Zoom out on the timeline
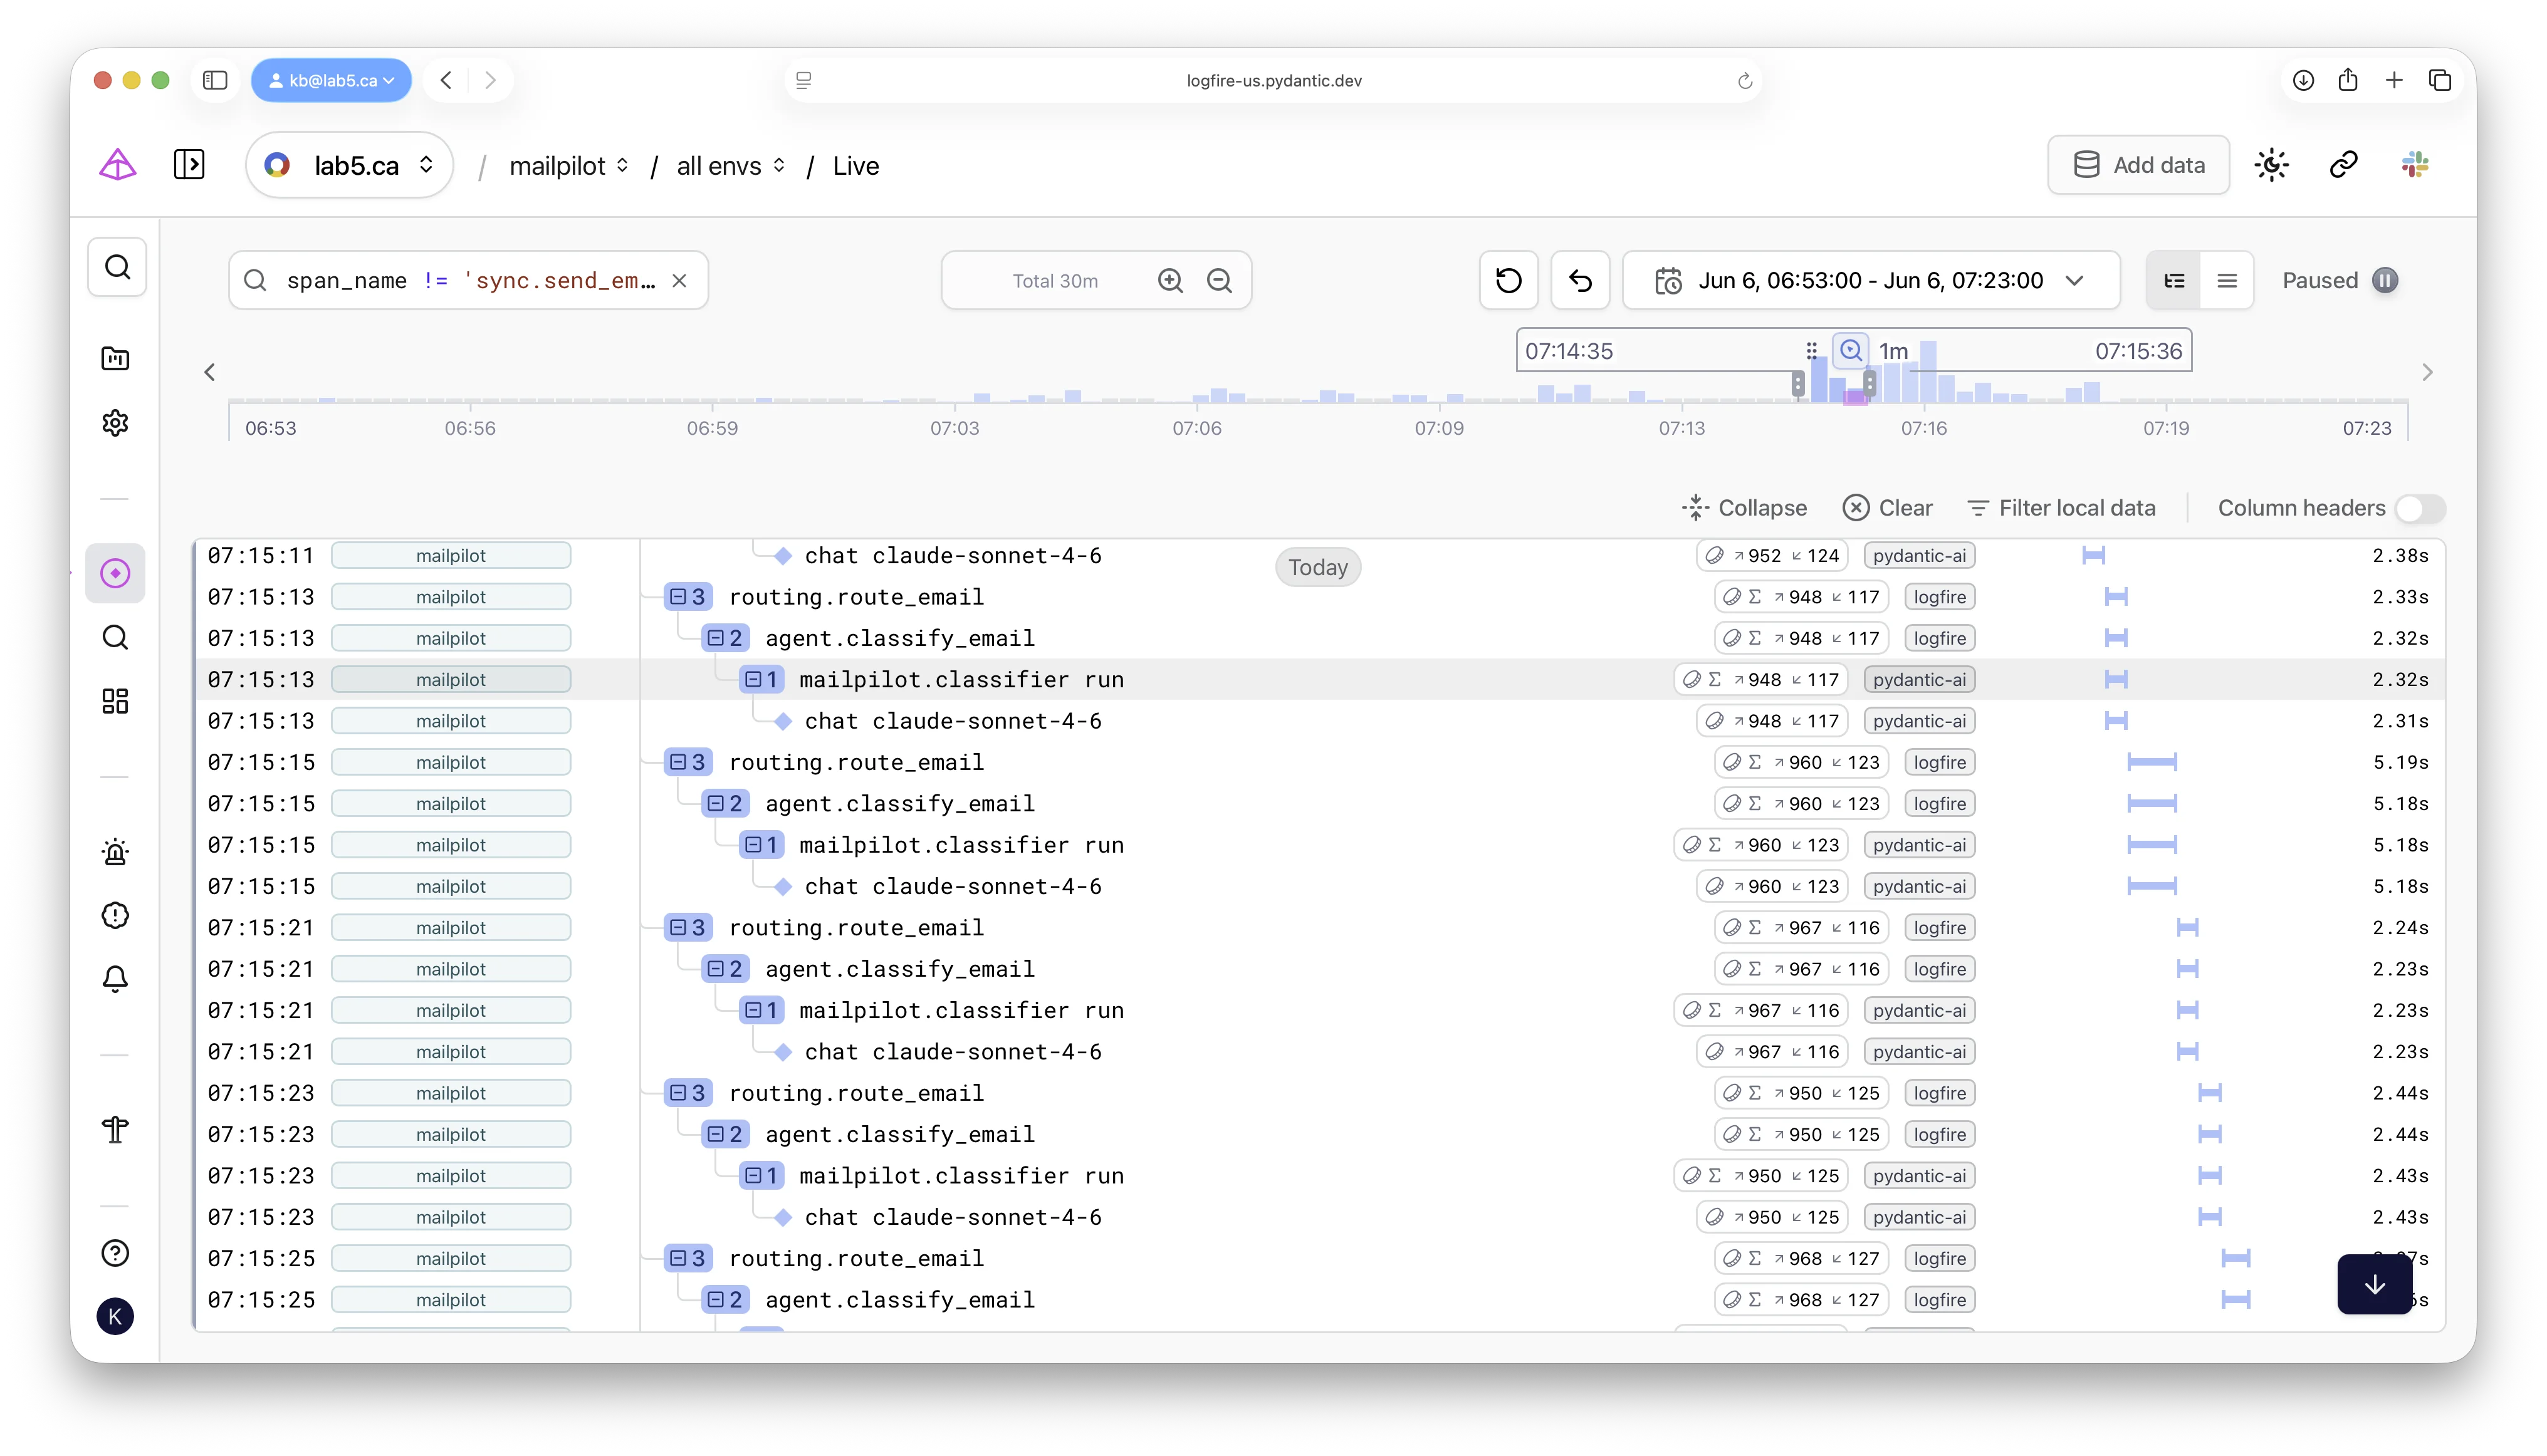This screenshot has height=1456, width=2547. (1220, 281)
